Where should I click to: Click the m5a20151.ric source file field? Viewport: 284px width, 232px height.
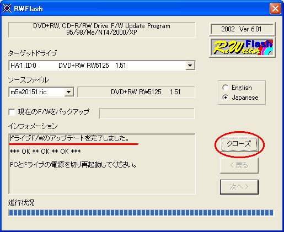coord(41,92)
